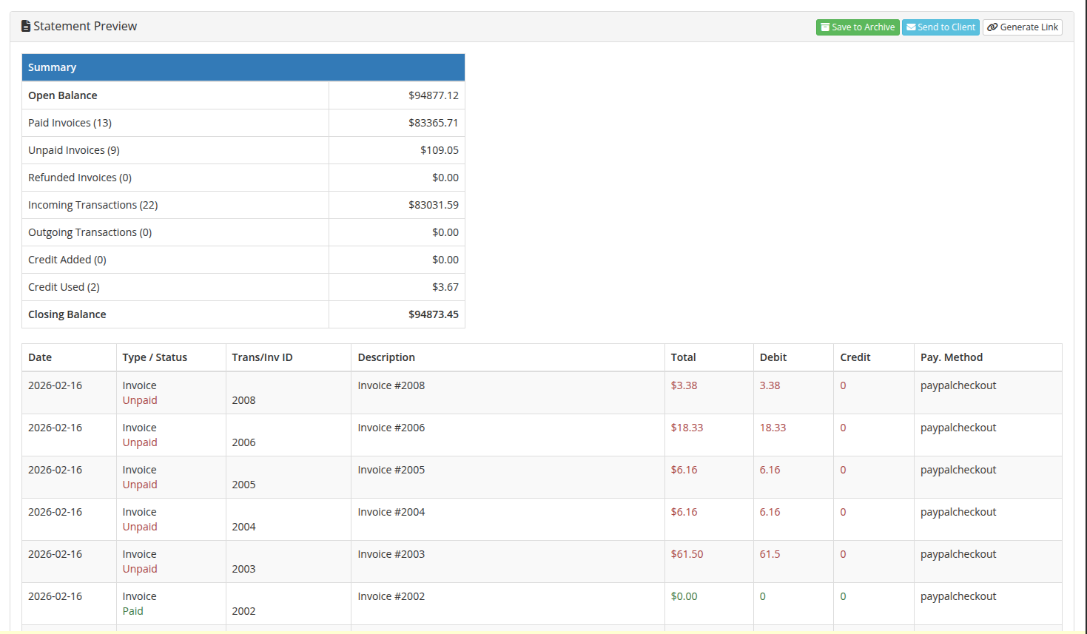The image size is (1087, 634).
Task: Click the Pay. Method column header
Action: point(952,357)
